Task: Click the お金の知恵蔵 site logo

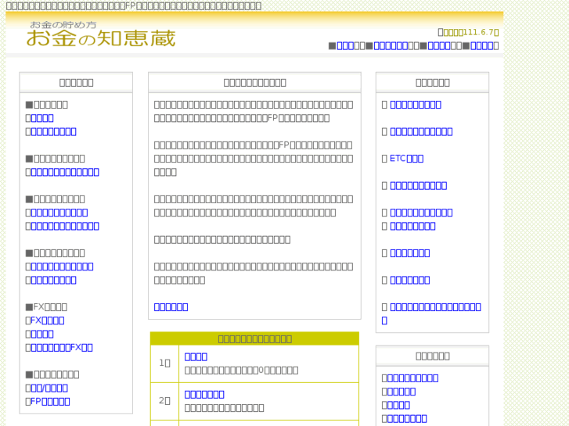Action: coord(100,34)
